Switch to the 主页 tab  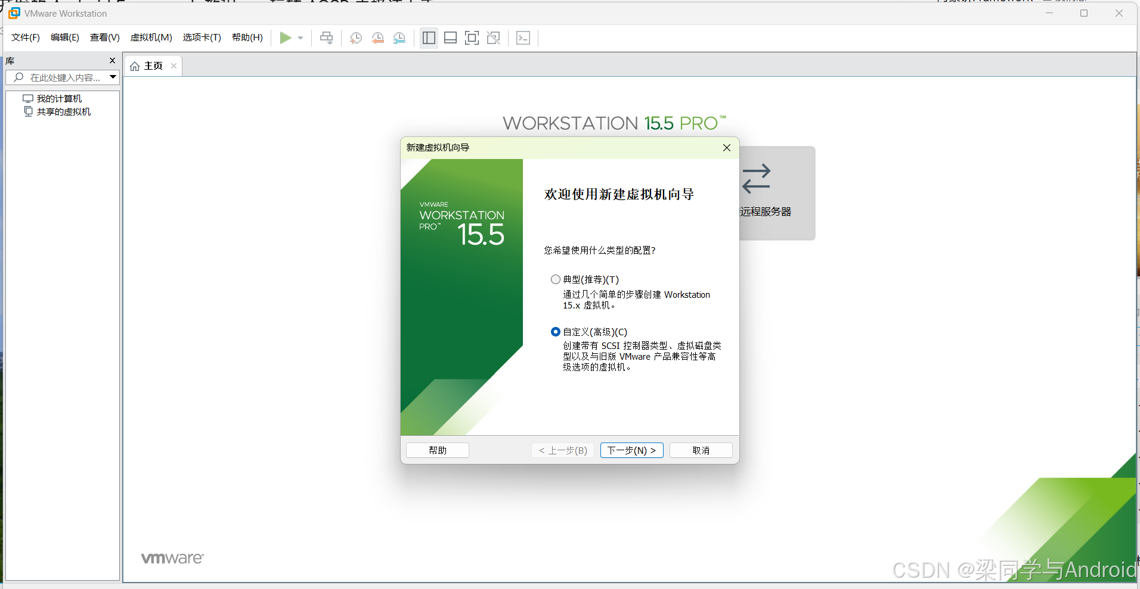click(153, 66)
